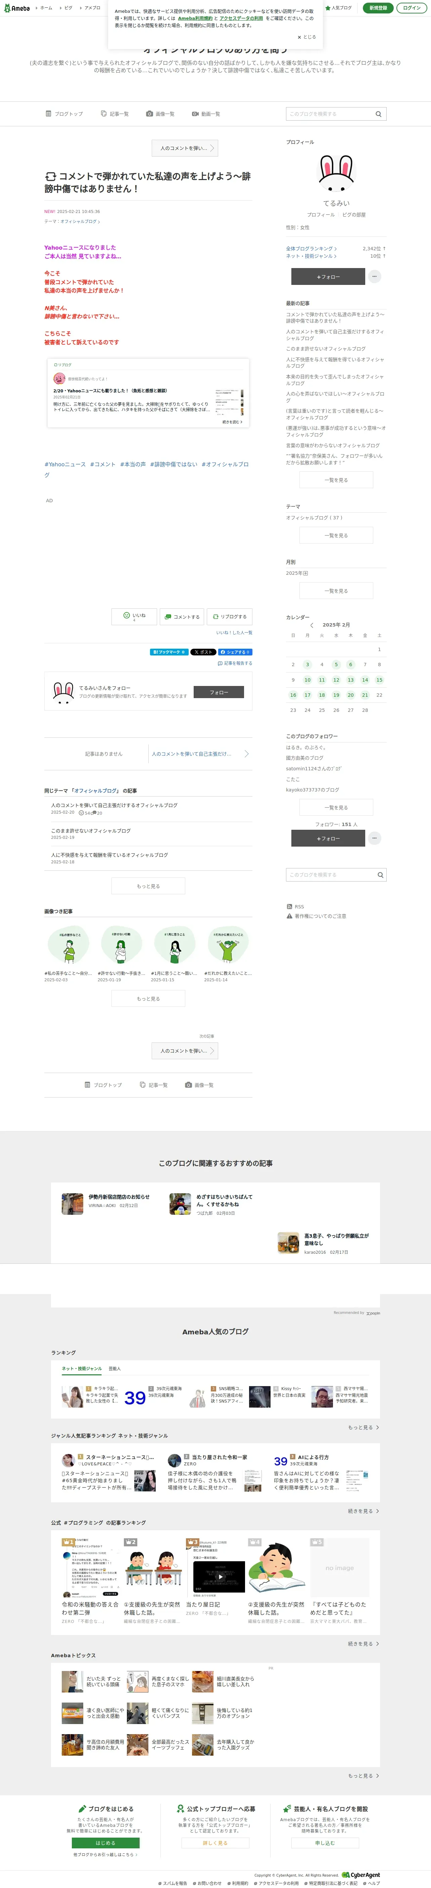This screenshot has height=1888, width=431.
Task: Open ピグの部屋 link in profile
Action: [x=353, y=215]
